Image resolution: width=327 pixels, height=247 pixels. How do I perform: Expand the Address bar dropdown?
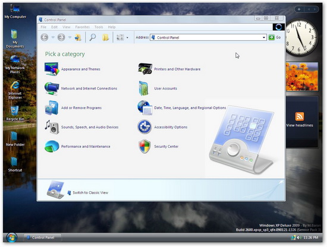click(264, 37)
